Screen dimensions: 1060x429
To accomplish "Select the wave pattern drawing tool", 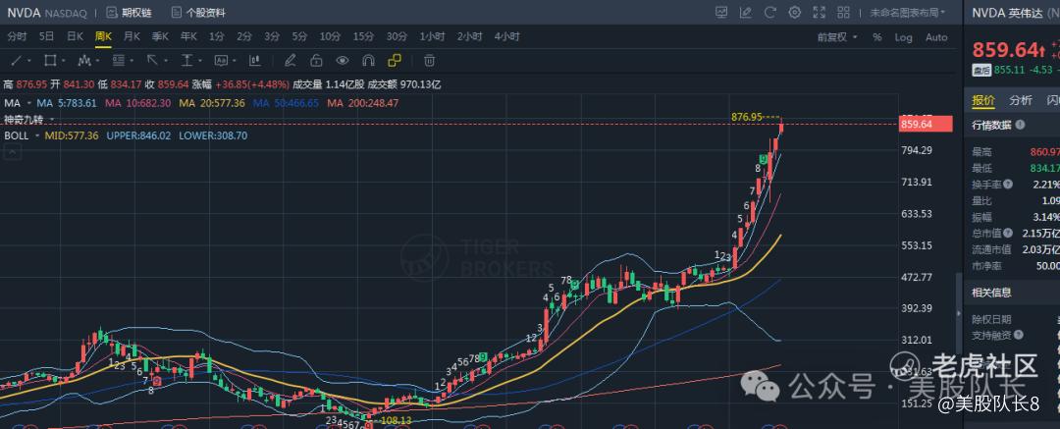I will pos(83,61).
